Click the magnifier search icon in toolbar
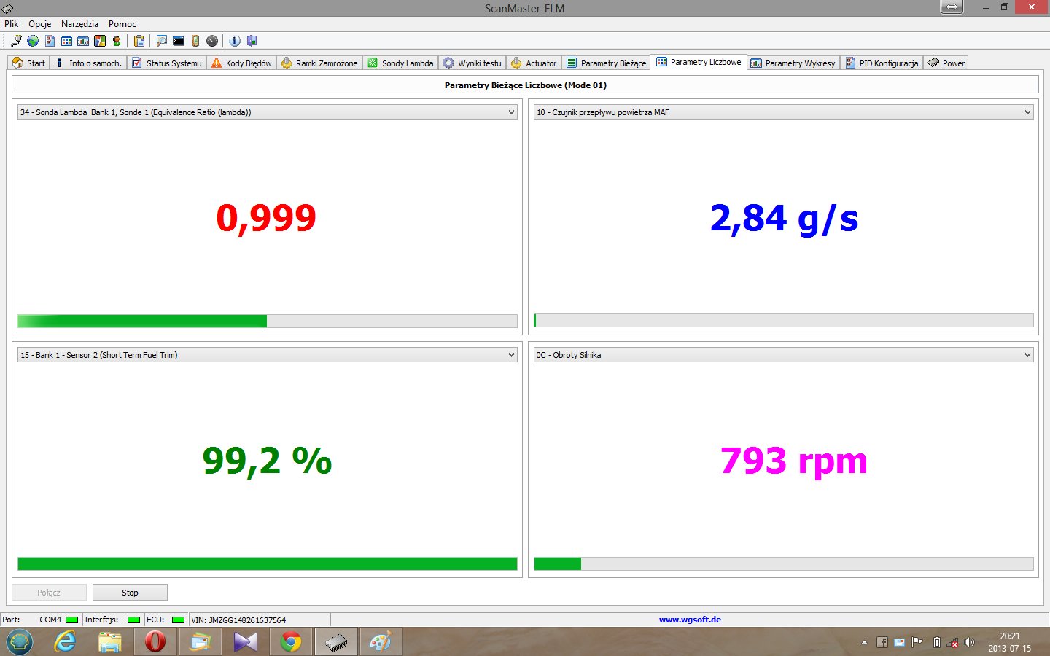The image size is (1050, 656). 161,41
